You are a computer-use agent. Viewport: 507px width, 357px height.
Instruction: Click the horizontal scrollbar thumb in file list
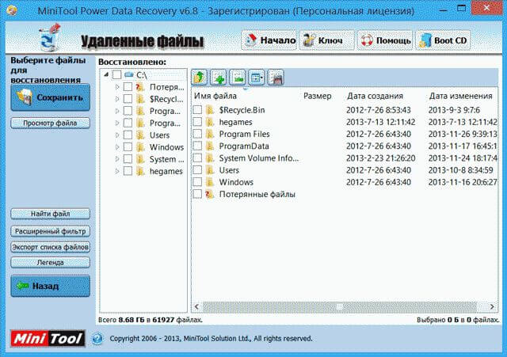pos(340,306)
